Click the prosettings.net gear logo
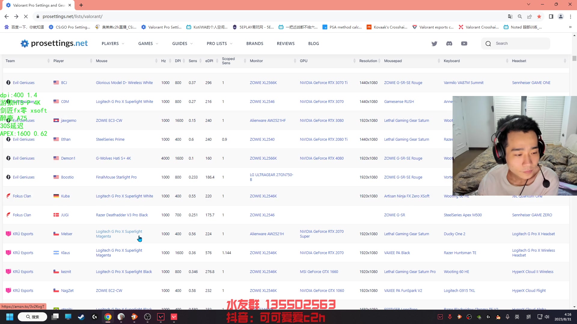 [25, 43]
